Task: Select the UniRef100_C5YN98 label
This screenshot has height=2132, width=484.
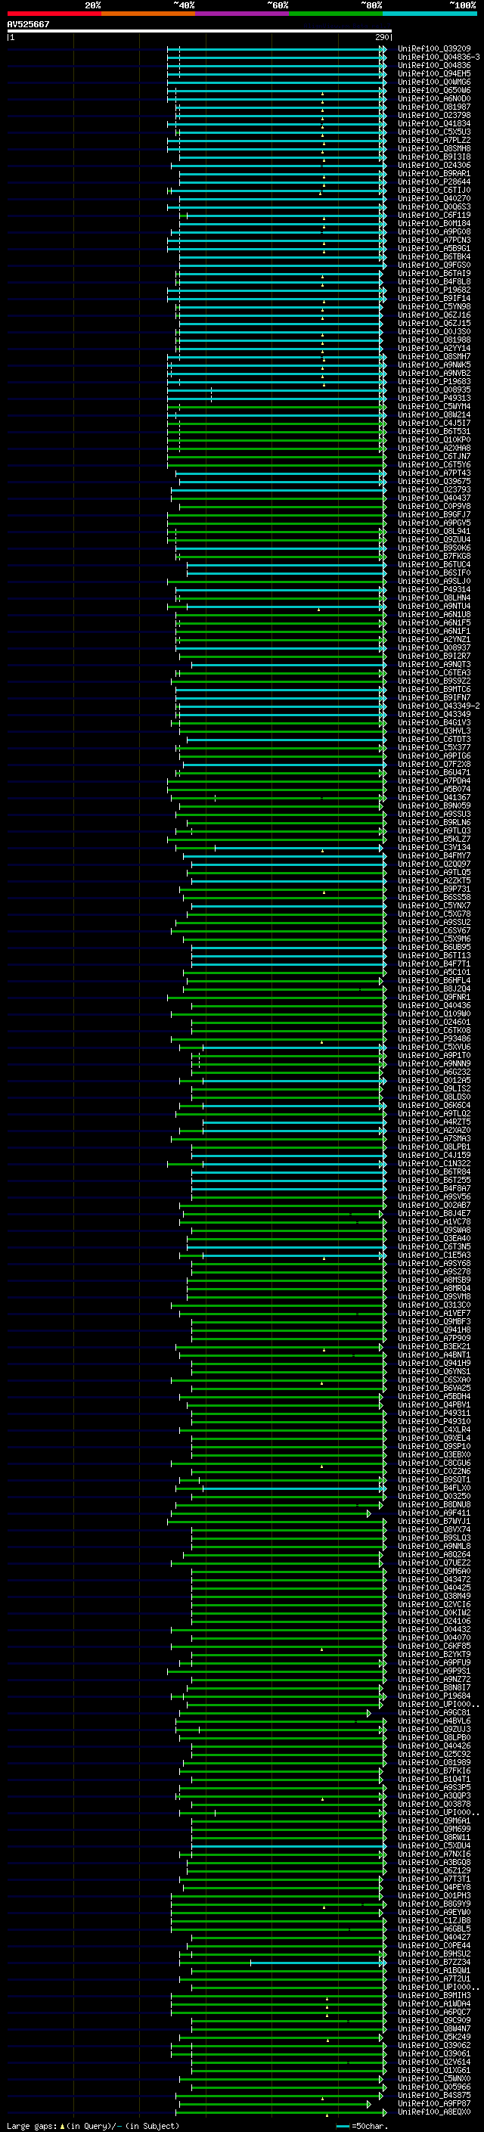Action: point(433,307)
